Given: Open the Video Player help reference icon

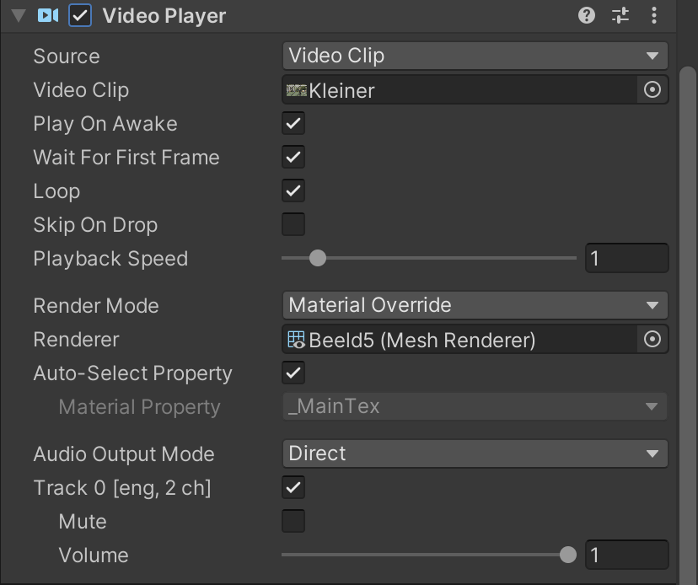Looking at the screenshot, I should click(x=587, y=15).
